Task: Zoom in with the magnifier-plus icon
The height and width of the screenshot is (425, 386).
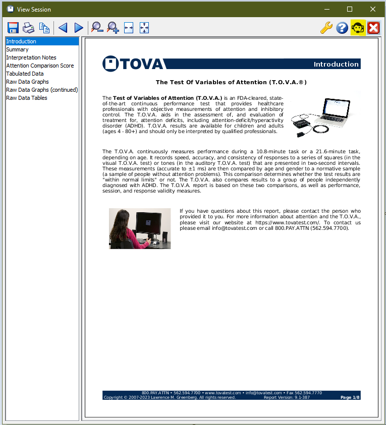Action: pos(113,28)
